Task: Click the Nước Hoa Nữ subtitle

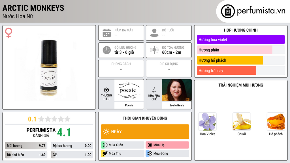Action: pyautogui.click(x=18, y=16)
